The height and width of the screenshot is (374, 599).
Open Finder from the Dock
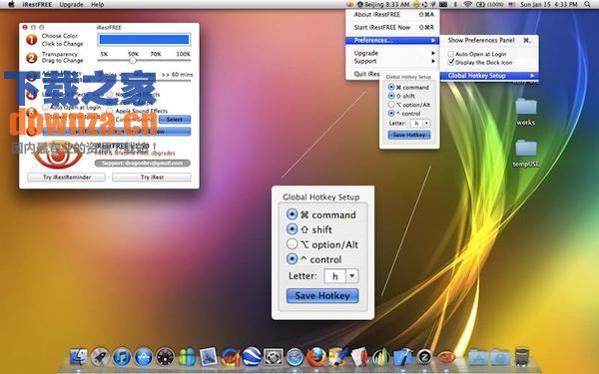coord(79,358)
